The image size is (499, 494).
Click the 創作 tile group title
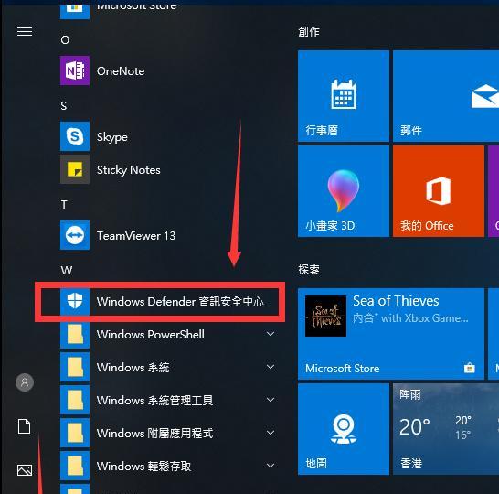coord(309,31)
